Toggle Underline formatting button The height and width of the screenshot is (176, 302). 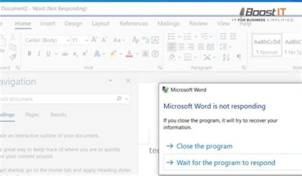pos(49,54)
